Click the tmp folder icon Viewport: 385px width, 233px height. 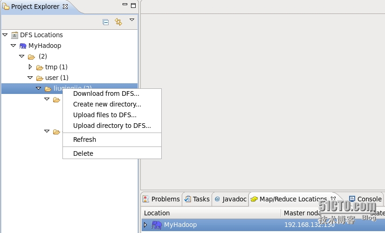pyautogui.click(x=40, y=67)
